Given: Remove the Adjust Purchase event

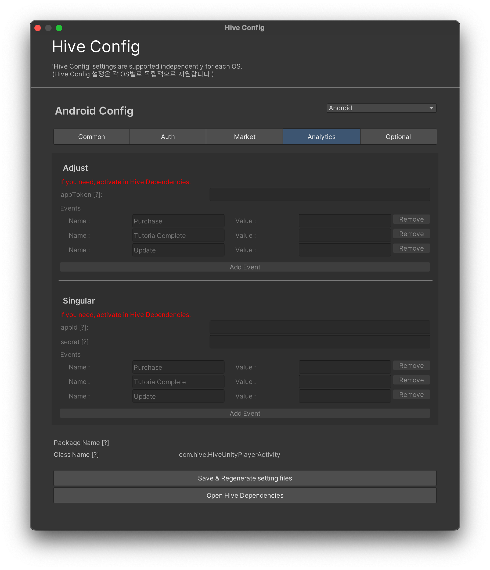Looking at the screenshot, I should pyautogui.click(x=411, y=219).
